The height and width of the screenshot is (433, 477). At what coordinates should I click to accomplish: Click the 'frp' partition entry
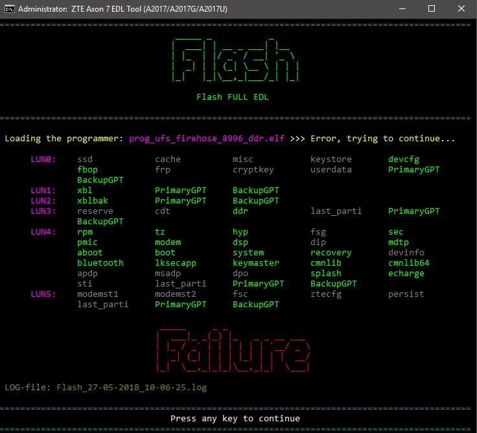[163, 170]
